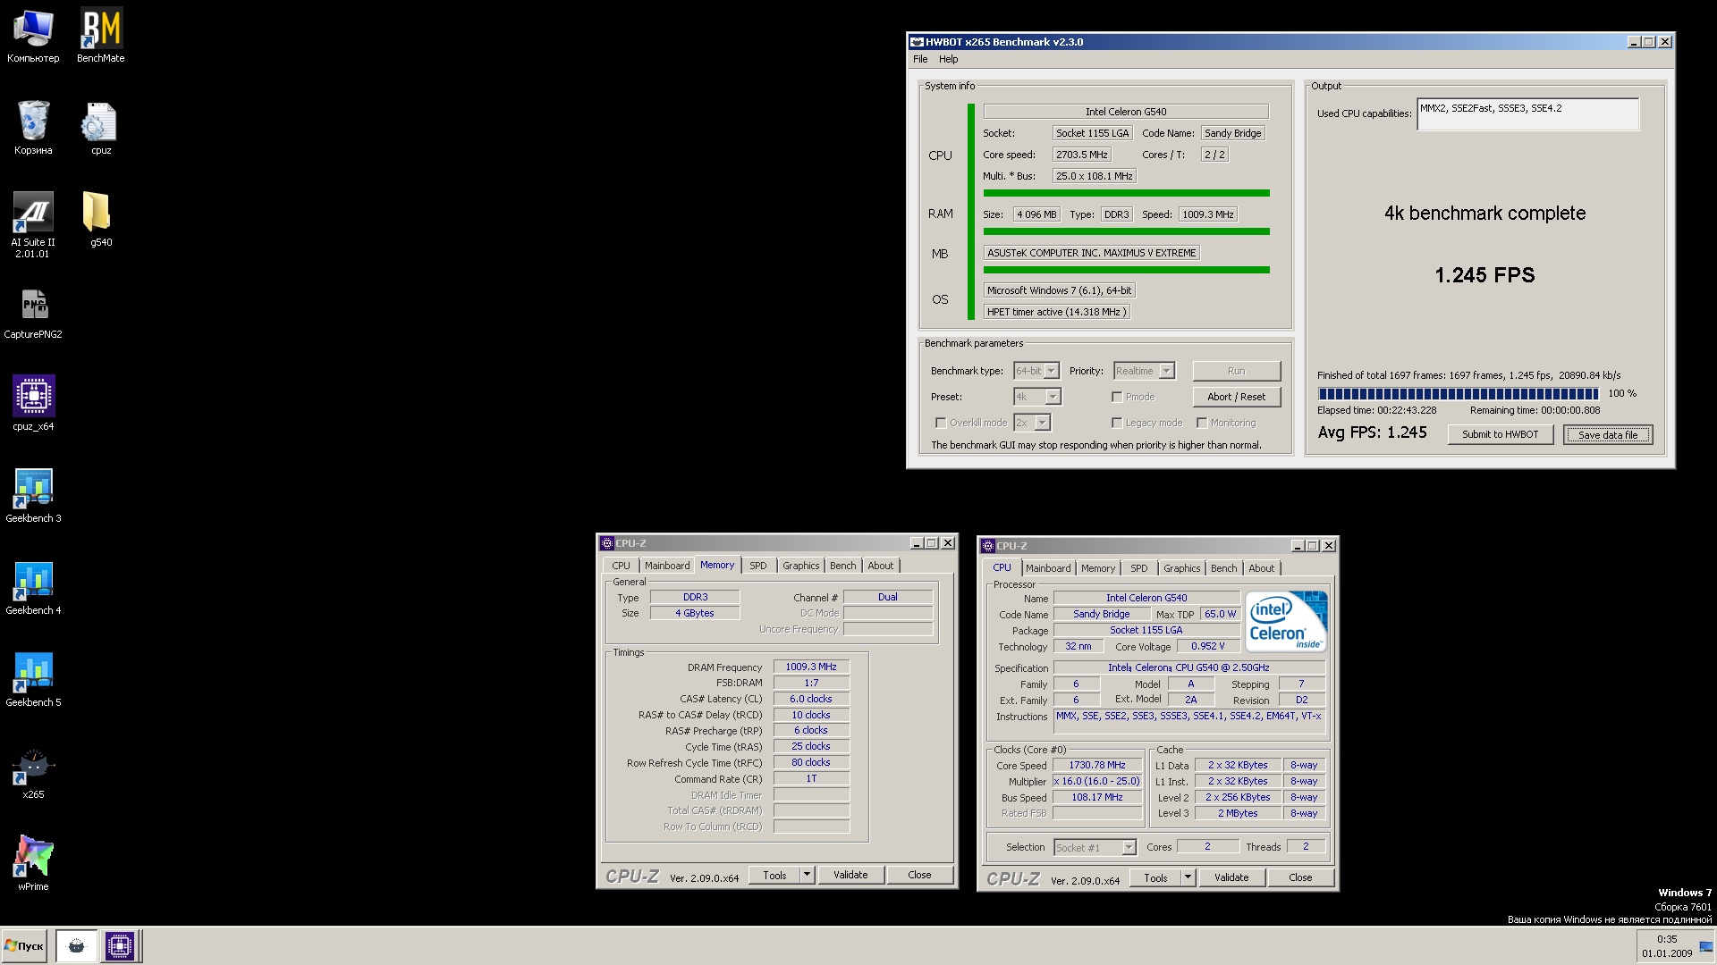The height and width of the screenshot is (965, 1717).
Task: Toggle the Overkill mode checkbox
Action: [941, 423]
